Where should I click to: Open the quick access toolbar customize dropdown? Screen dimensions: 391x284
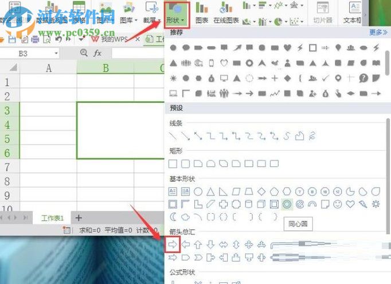(81, 39)
